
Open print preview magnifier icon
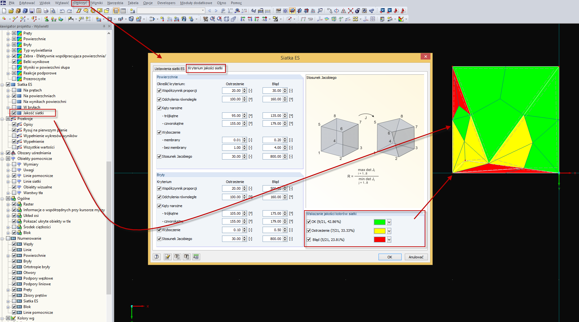(53, 11)
